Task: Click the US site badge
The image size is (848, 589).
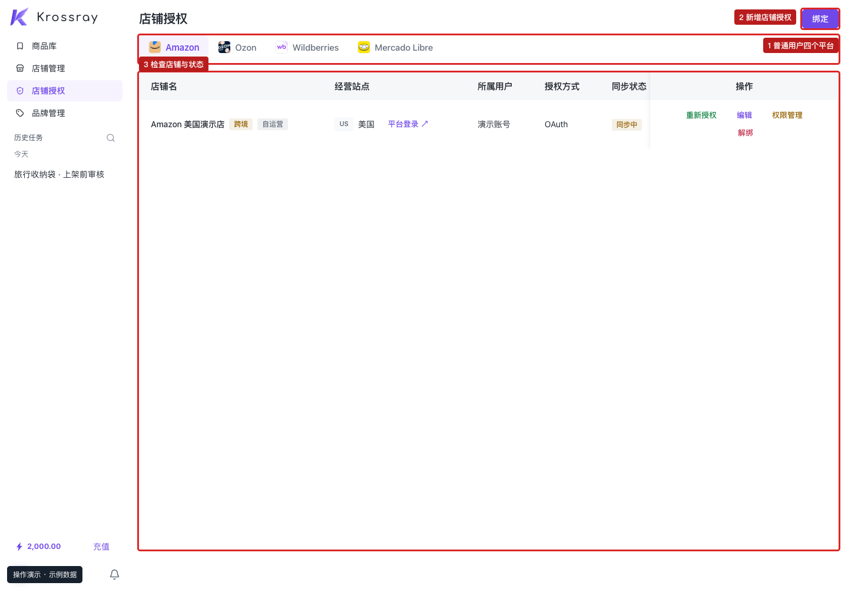Action: point(344,124)
